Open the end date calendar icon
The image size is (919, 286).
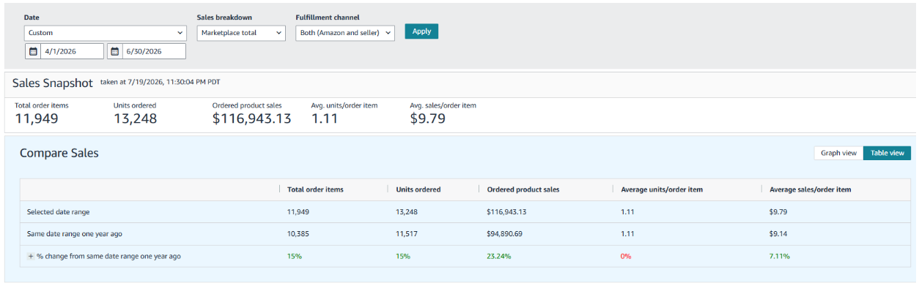tap(115, 51)
